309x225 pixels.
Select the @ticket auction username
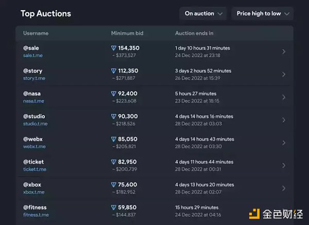pos(35,162)
